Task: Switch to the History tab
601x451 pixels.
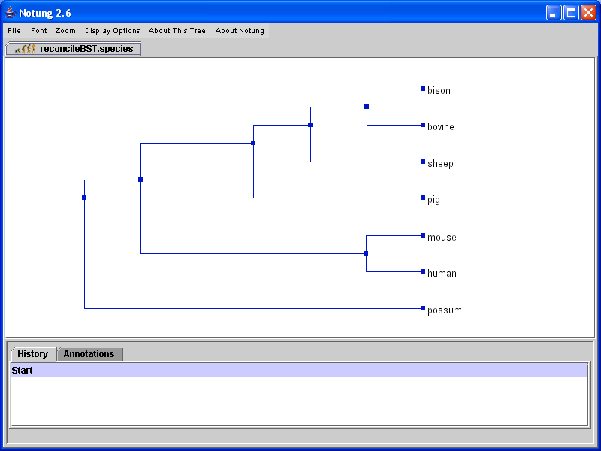Action: [x=33, y=354]
